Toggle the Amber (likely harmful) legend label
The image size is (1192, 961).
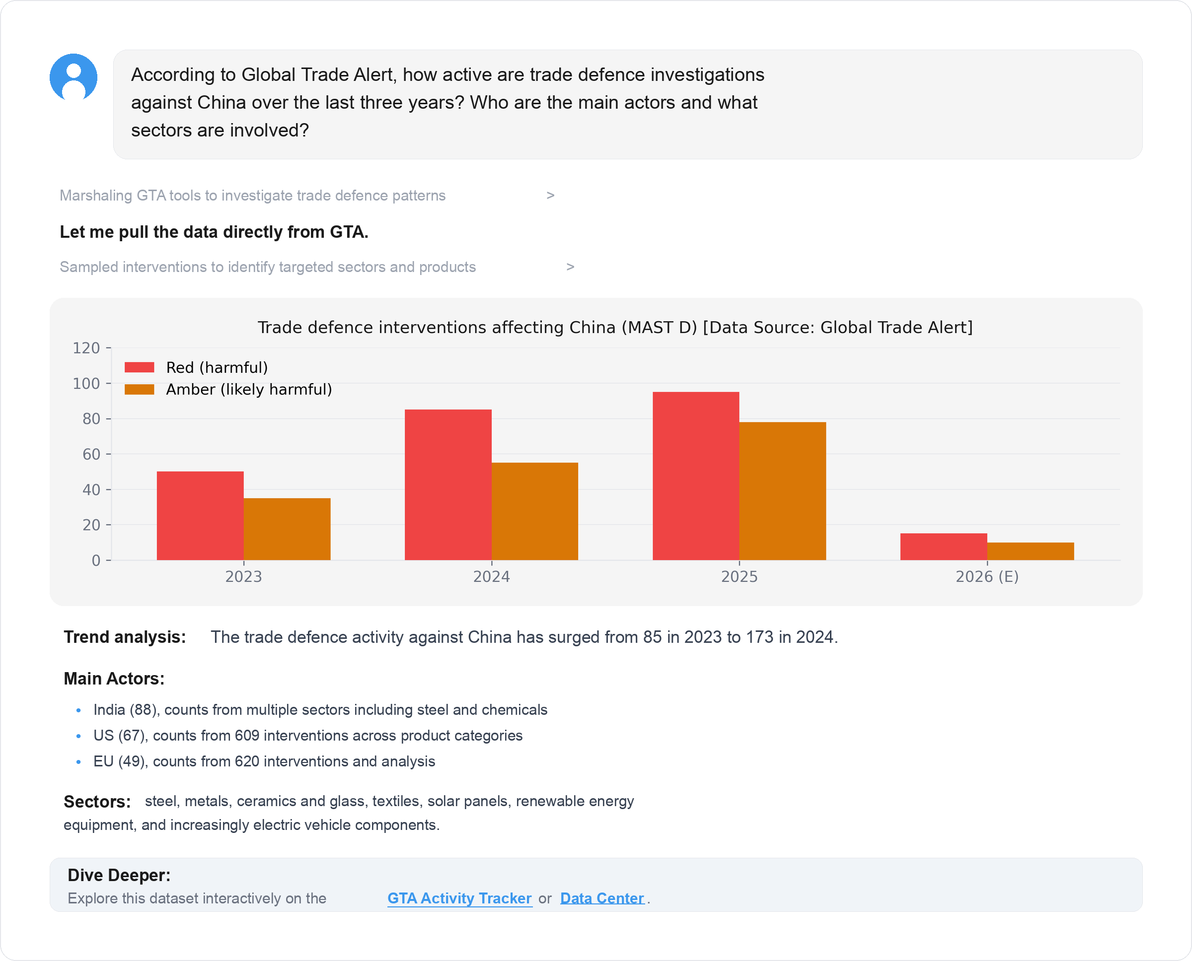[249, 390]
